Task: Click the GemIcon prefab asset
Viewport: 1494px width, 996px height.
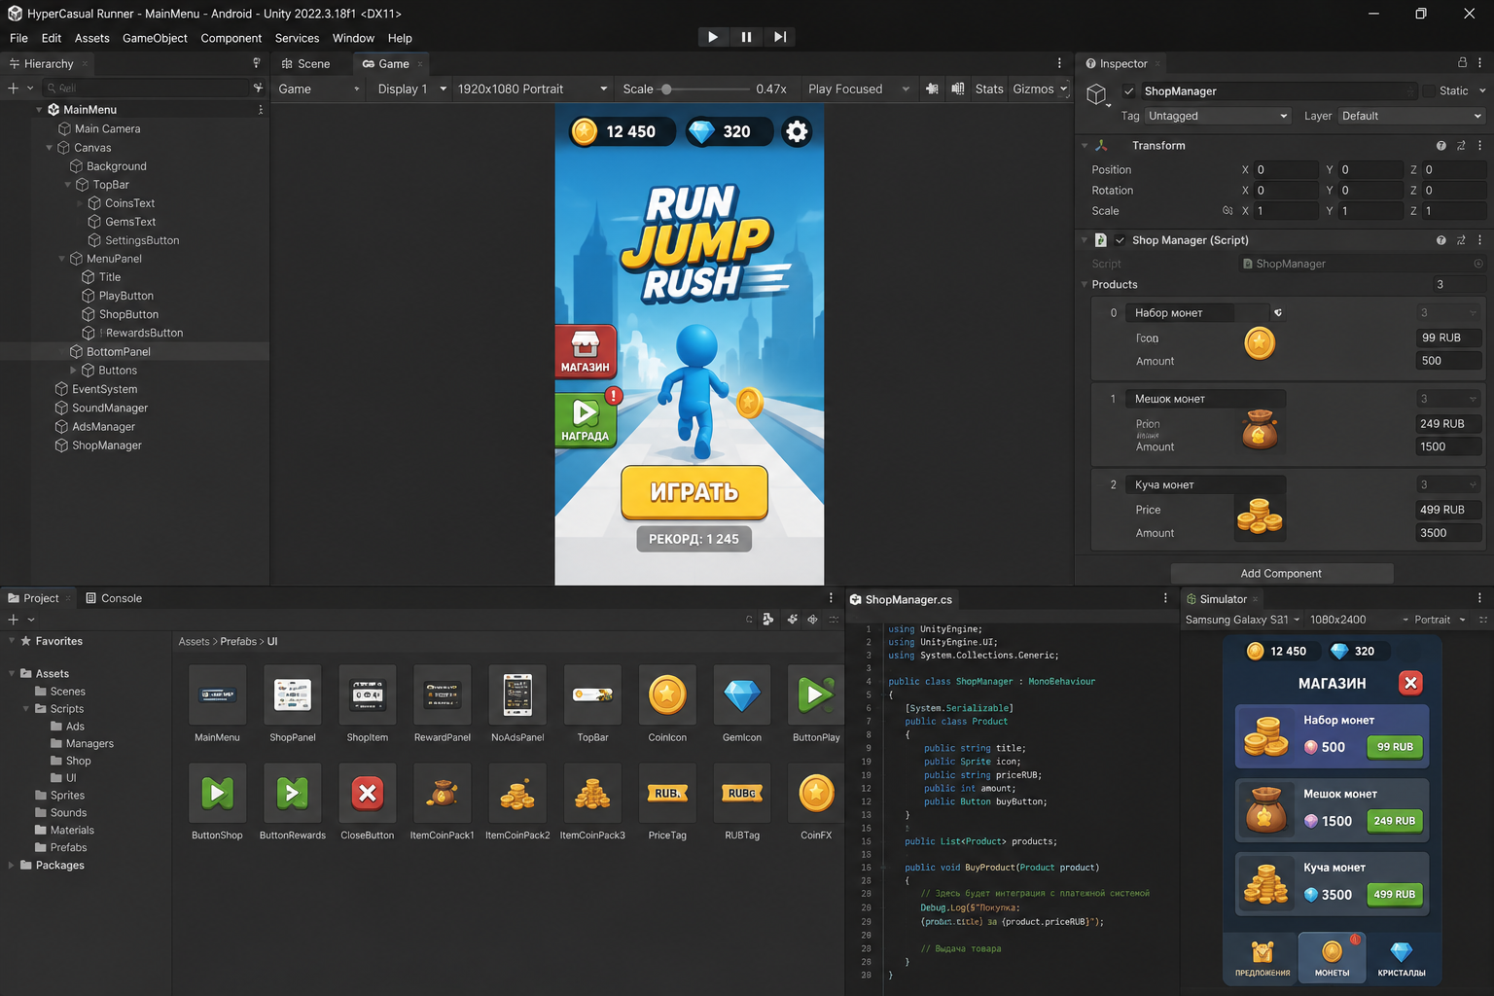Action: coord(742,695)
